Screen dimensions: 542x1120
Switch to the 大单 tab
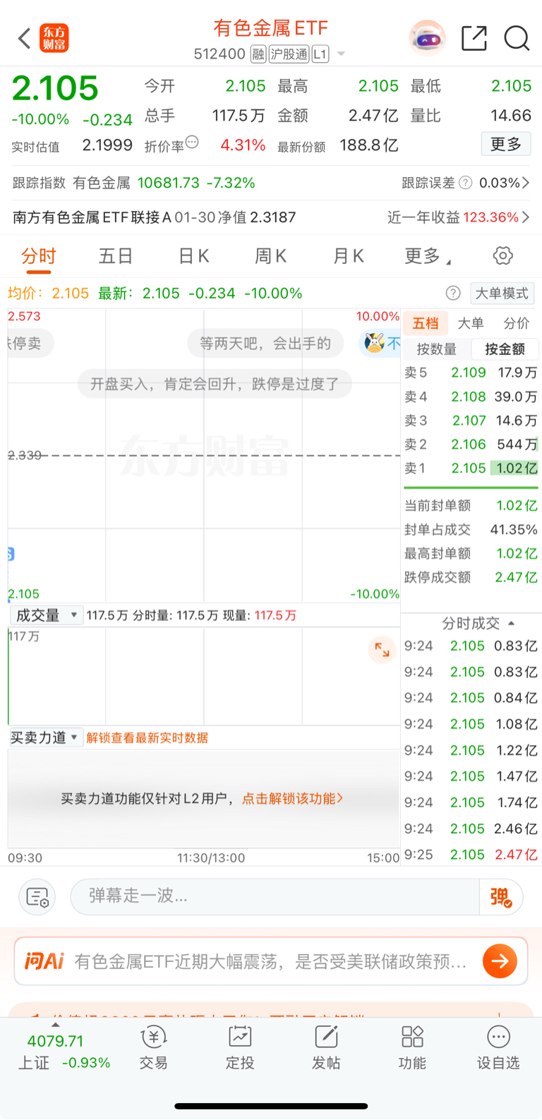471,323
